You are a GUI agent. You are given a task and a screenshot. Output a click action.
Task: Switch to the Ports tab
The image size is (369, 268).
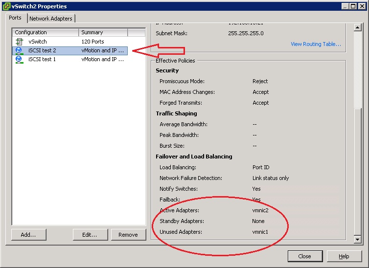[15, 18]
